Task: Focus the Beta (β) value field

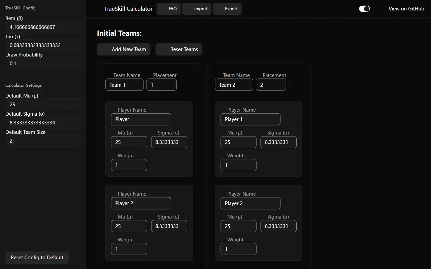Action: [43, 27]
